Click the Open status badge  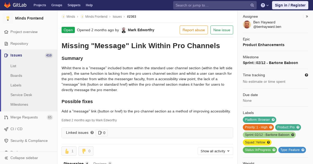pos(68,30)
